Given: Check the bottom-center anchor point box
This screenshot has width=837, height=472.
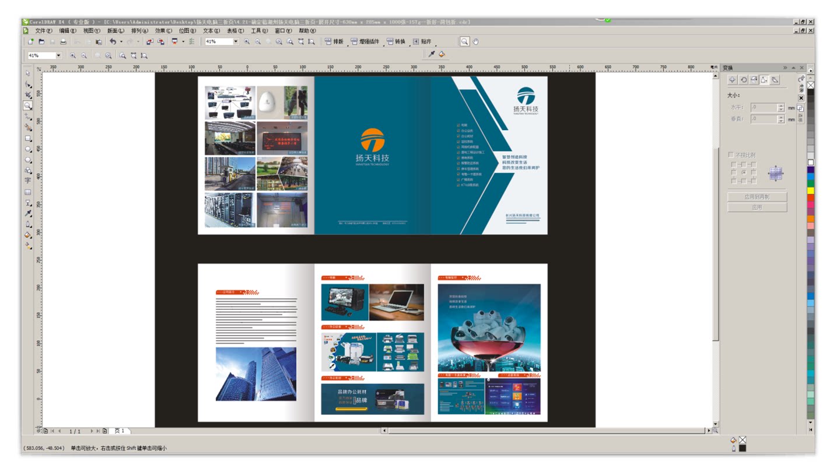Looking at the screenshot, I should click(743, 180).
